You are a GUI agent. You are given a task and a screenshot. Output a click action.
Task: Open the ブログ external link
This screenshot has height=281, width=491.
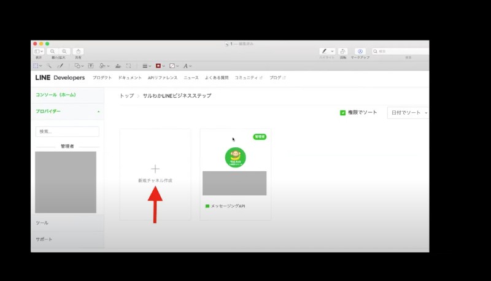(x=277, y=77)
